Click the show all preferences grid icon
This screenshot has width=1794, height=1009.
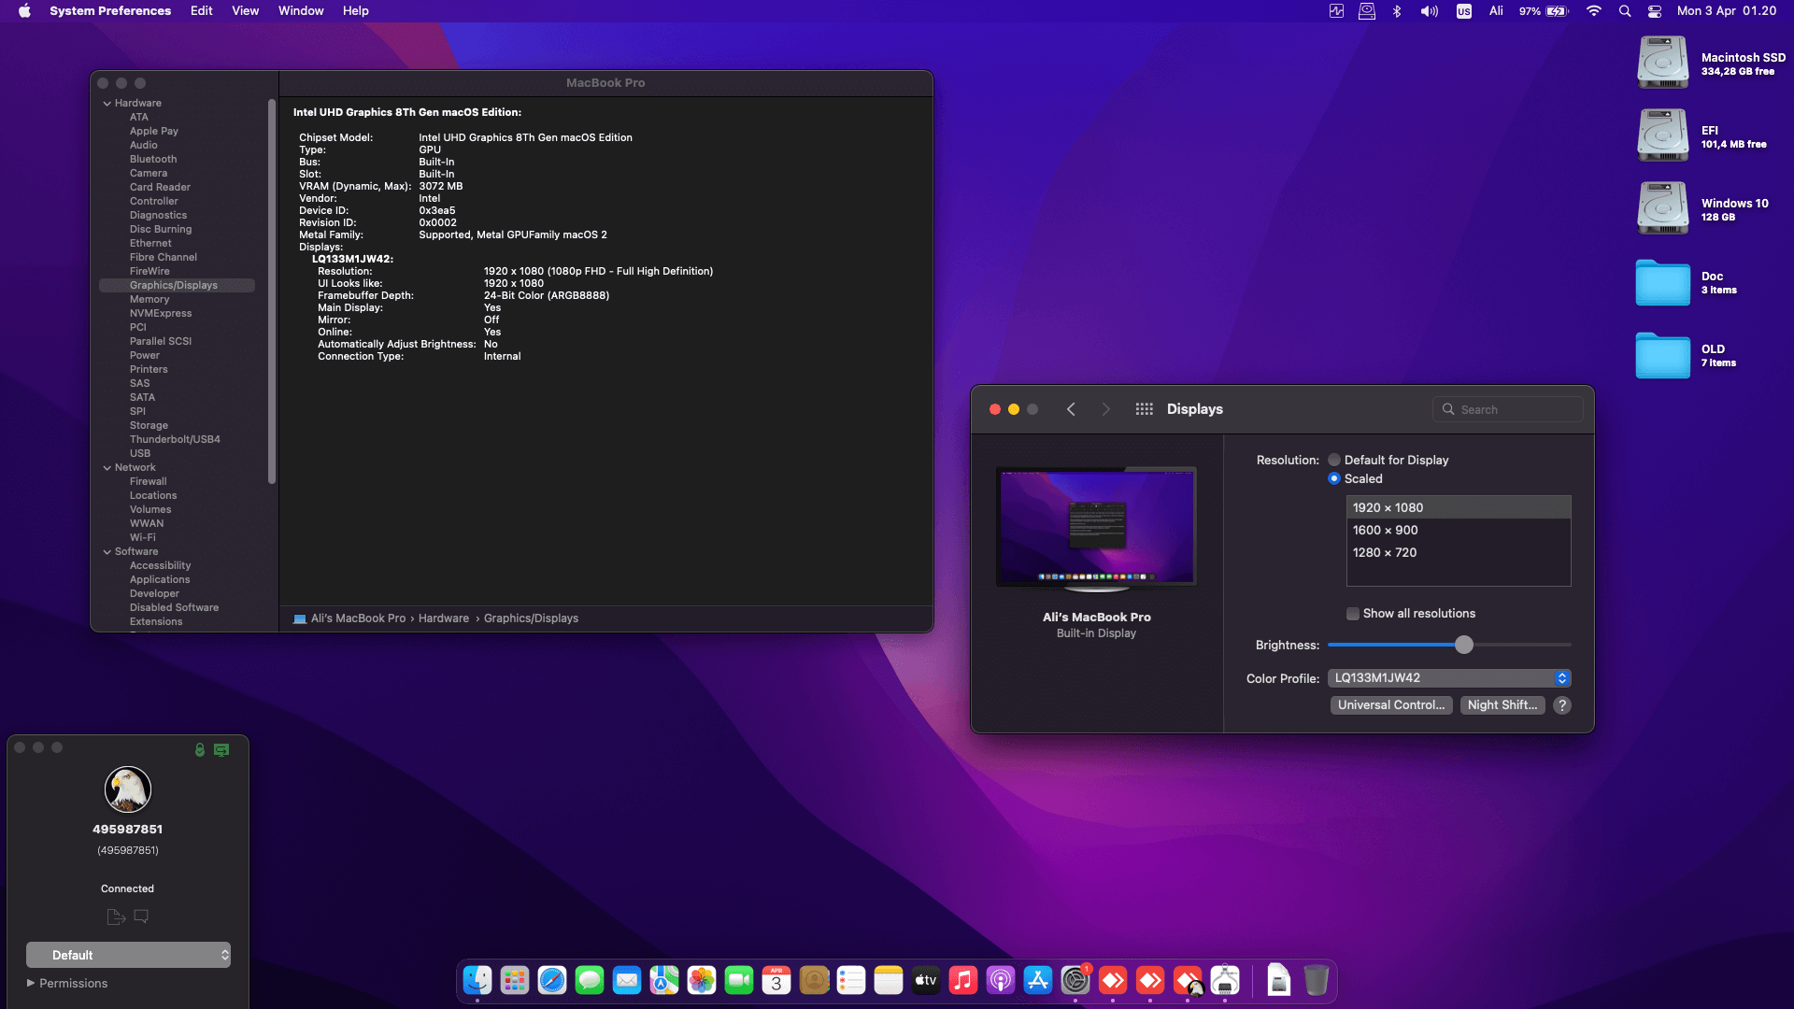(1144, 409)
